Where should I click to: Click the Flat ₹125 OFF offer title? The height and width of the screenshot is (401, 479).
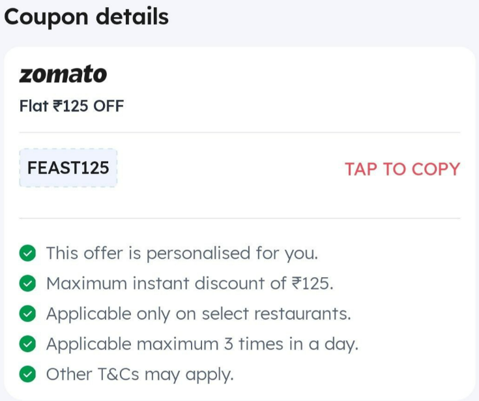tap(72, 106)
